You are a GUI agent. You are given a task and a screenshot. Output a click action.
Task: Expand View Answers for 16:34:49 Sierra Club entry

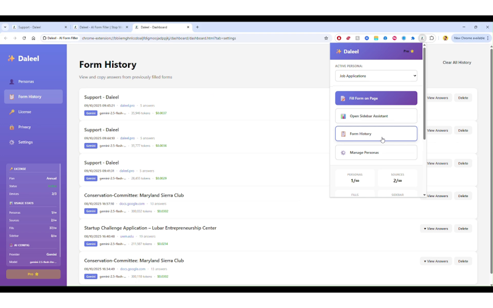click(436, 261)
